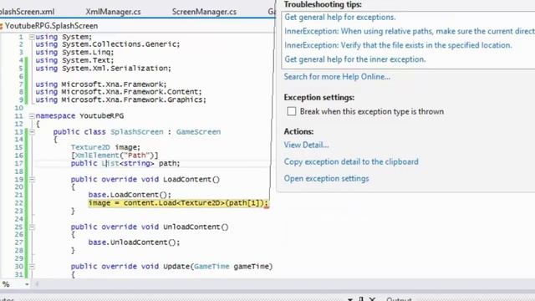Click the XmlElement("Path") attribute line

[115, 156]
